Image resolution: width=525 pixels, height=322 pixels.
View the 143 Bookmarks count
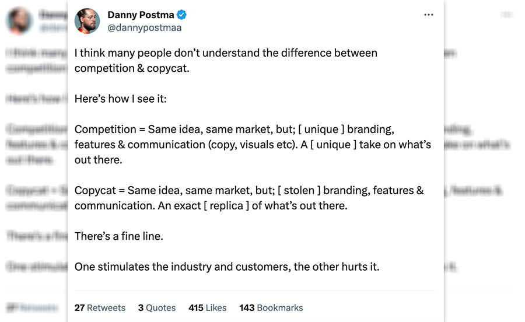271,307
